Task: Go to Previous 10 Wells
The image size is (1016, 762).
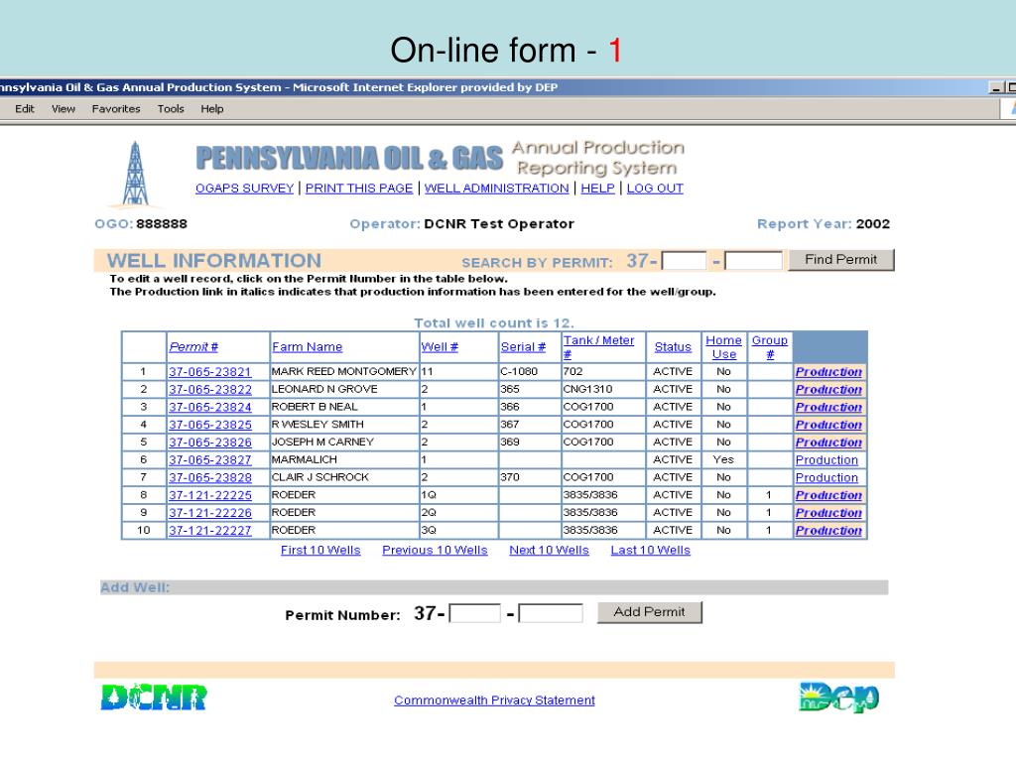Action: 435,550
